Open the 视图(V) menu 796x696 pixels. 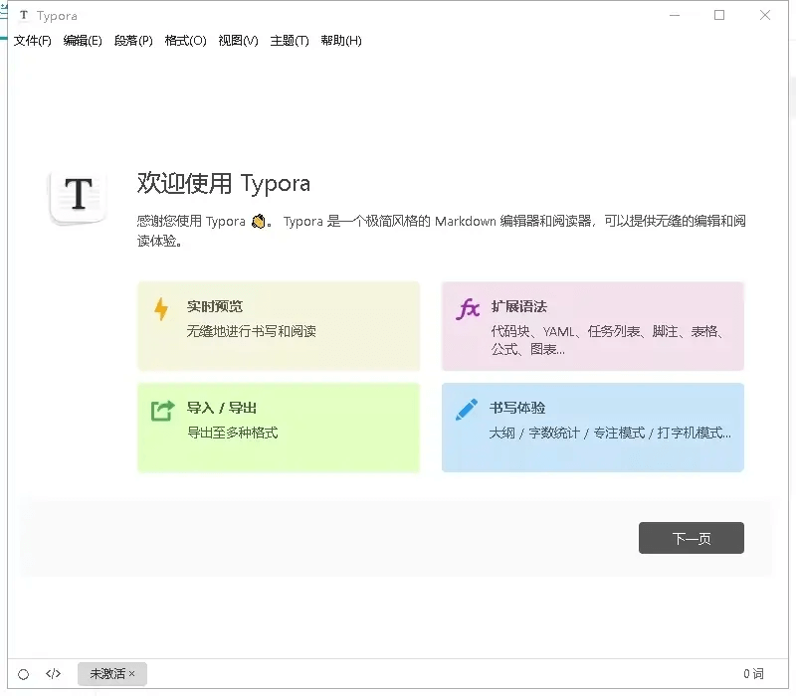click(238, 41)
